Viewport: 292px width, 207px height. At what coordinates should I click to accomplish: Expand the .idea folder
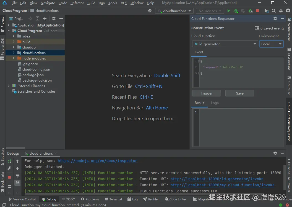click(13, 36)
